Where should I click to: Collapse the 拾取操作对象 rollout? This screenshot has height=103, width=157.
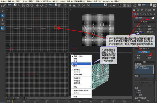point(144,49)
